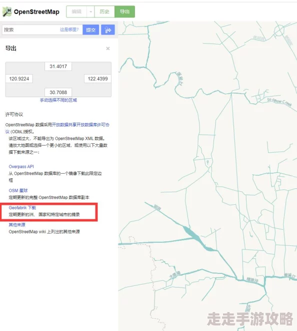The height and width of the screenshot is (331, 297).
Task: Click the OpenStreetMap magnifier logo icon
Action: pyautogui.click(x=7, y=12)
